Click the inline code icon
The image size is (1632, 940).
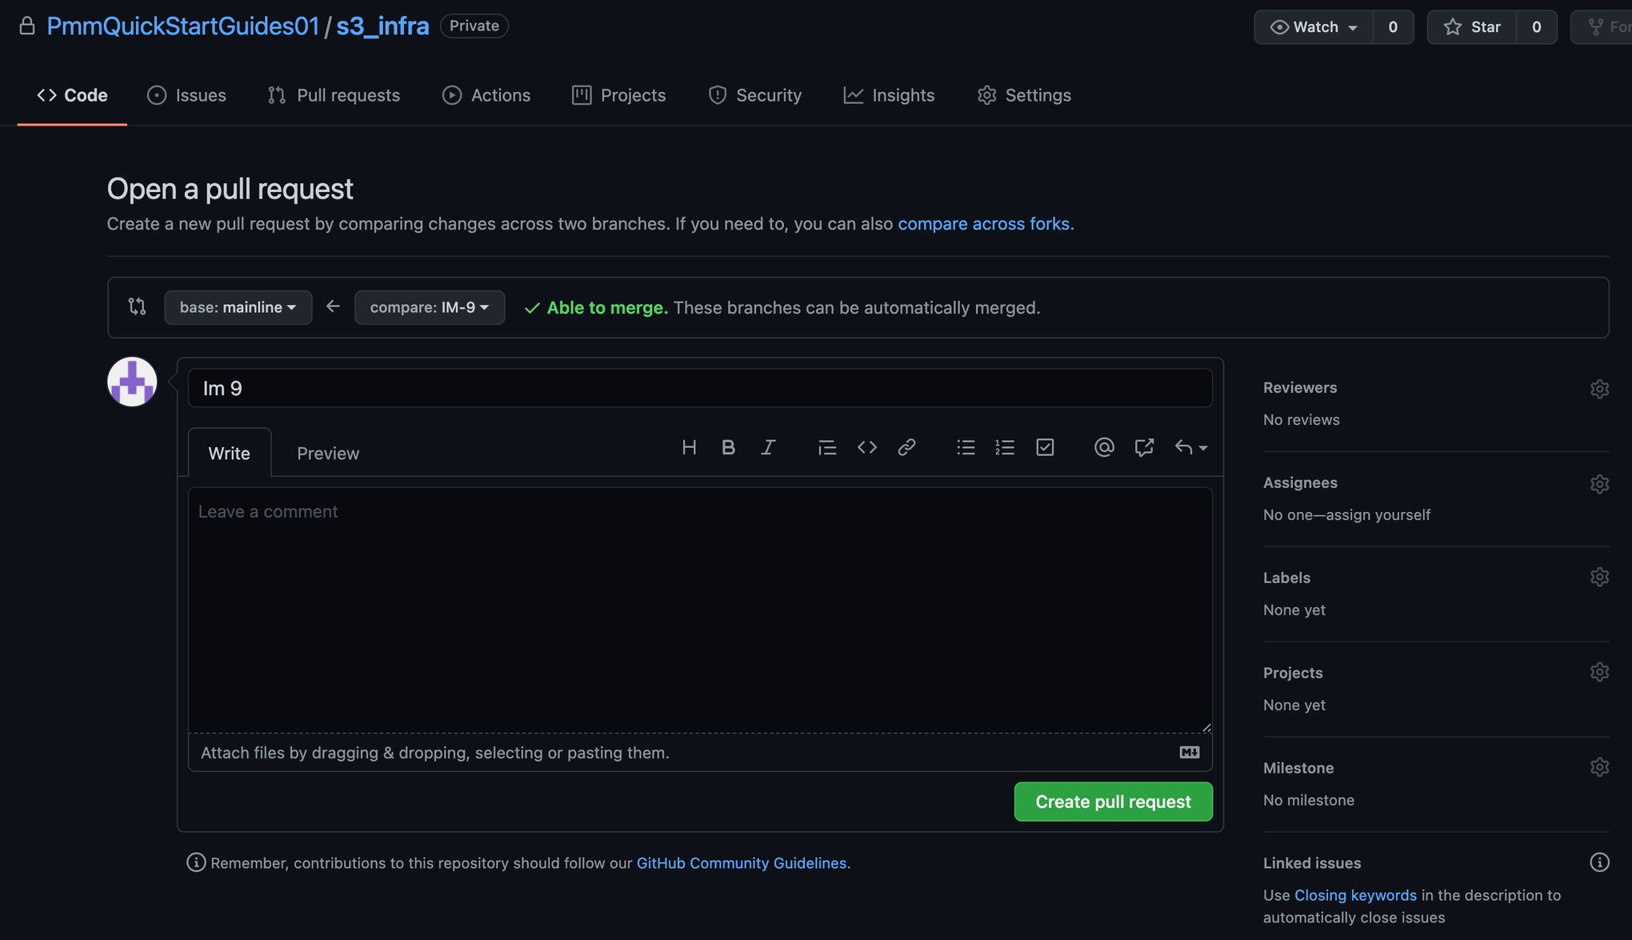pos(867,448)
